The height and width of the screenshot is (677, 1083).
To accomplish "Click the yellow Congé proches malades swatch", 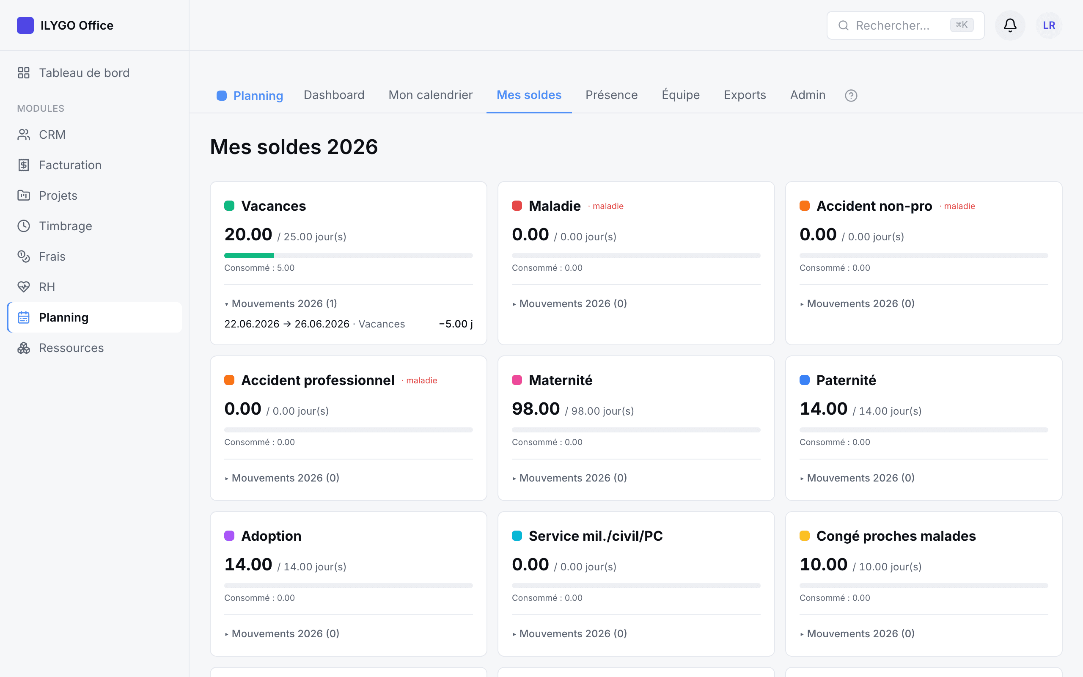I will click(x=805, y=536).
